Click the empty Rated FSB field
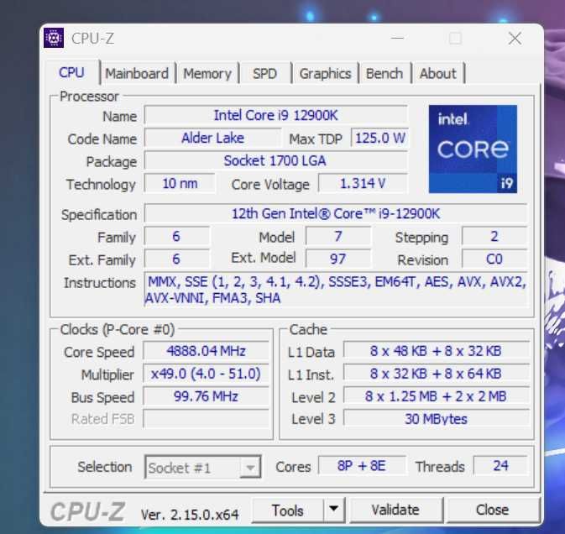The width and height of the screenshot is (565, 534). click(x=206, y=419)
